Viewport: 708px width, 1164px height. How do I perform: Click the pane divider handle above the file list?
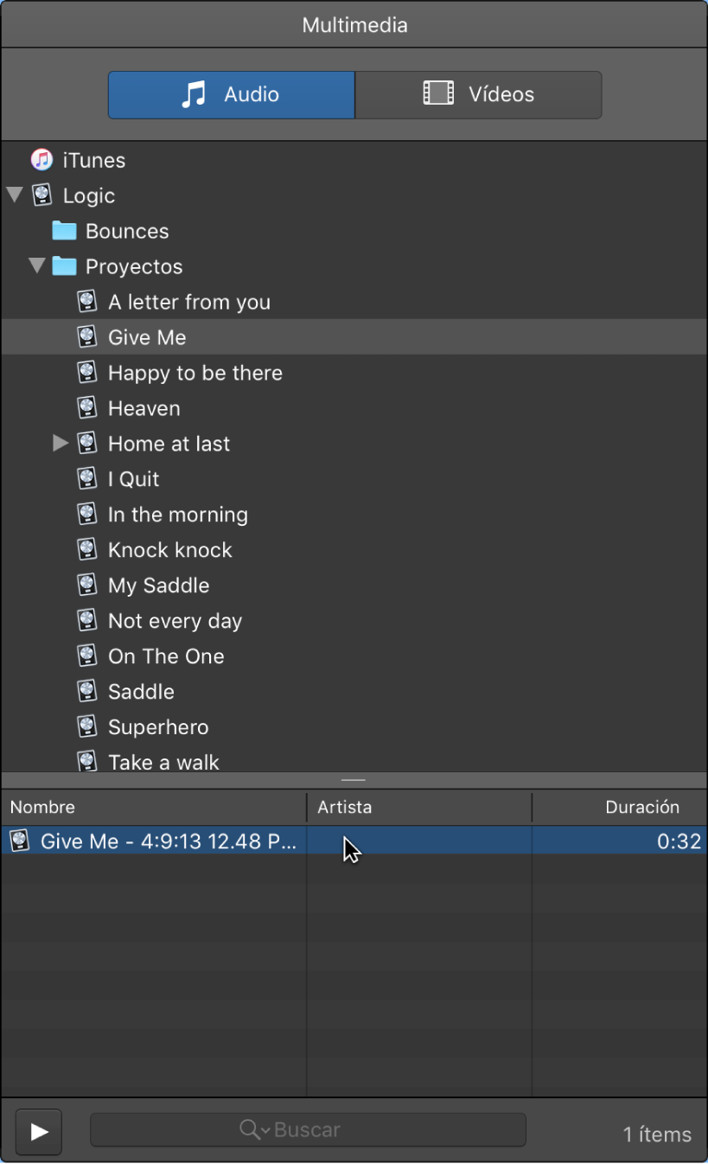[x=354, y=780]
